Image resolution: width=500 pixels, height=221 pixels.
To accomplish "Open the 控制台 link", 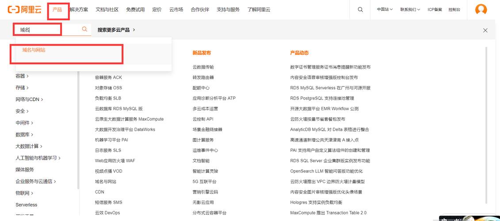I will [x=454, y=10].
